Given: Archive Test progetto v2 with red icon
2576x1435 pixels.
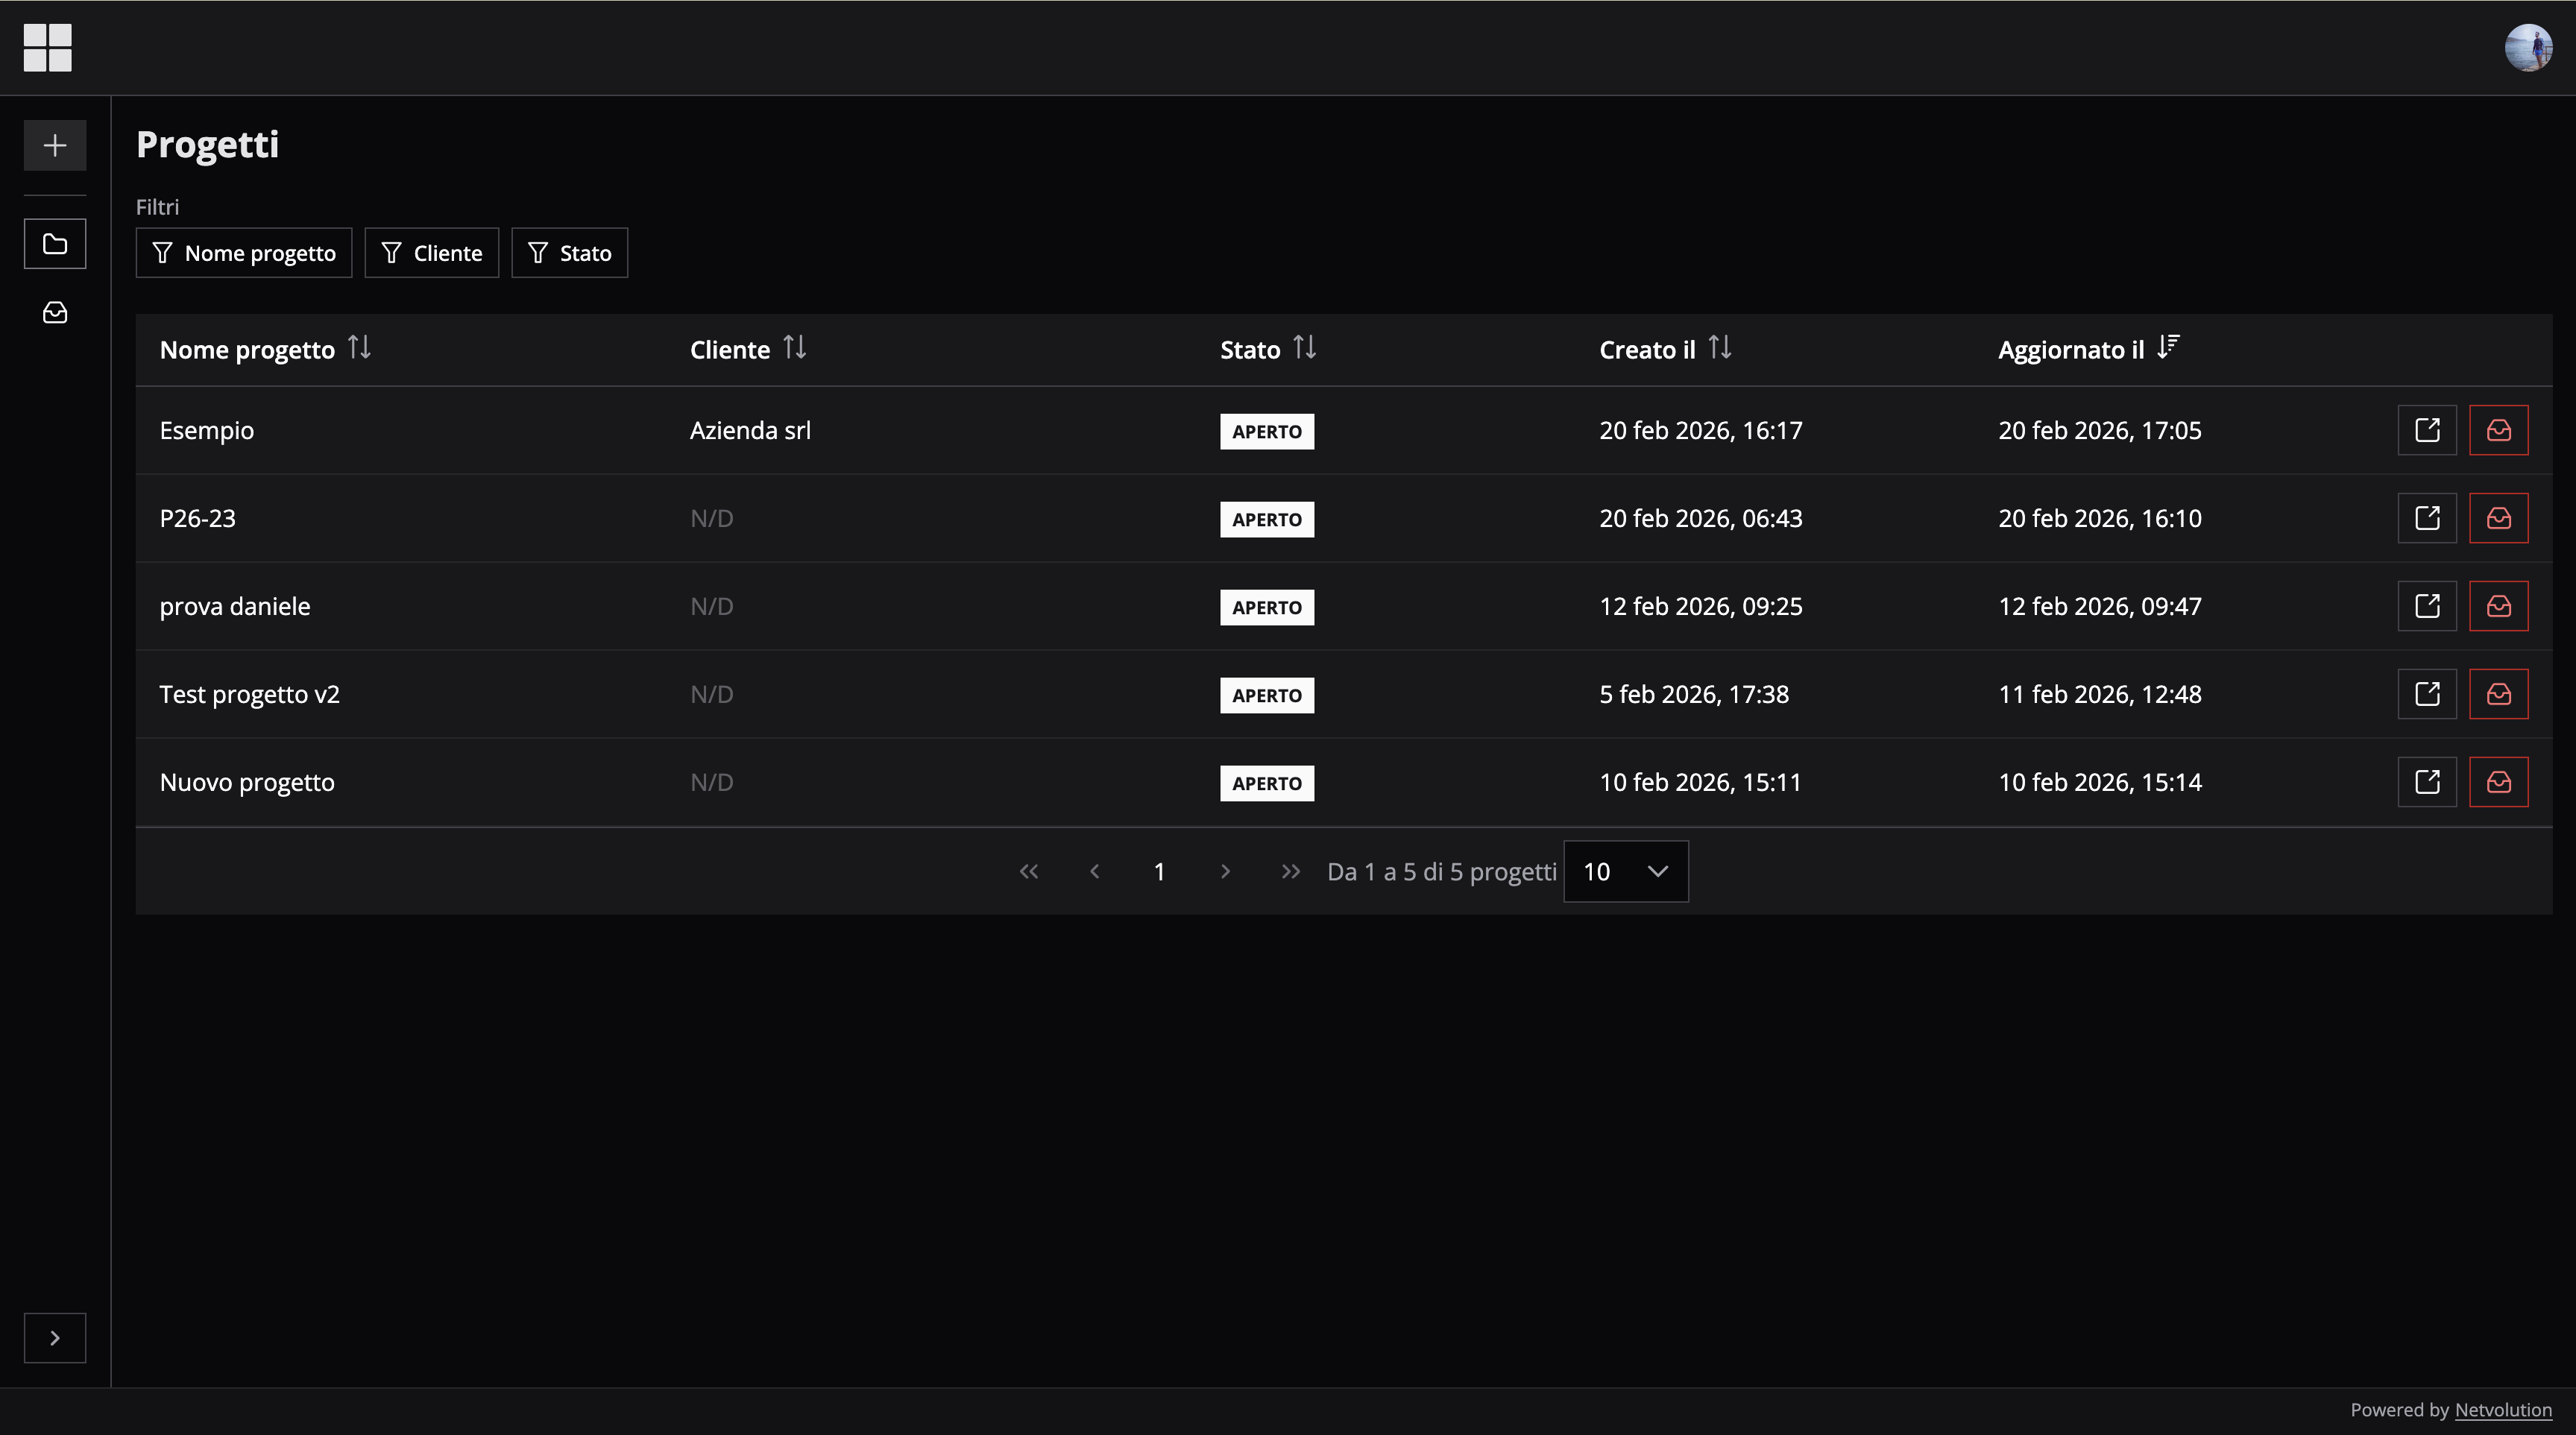Looking at the screenshot, I should [x=2498, y=694].
